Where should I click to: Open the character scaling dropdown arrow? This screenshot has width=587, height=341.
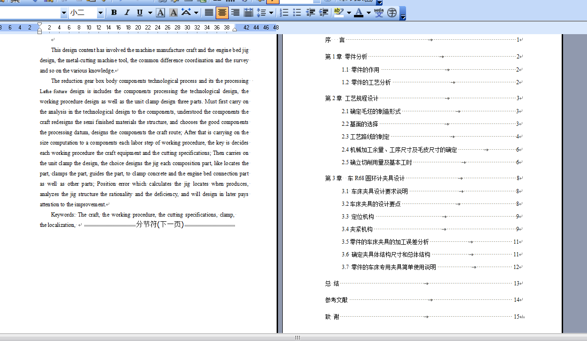[196, 13]
